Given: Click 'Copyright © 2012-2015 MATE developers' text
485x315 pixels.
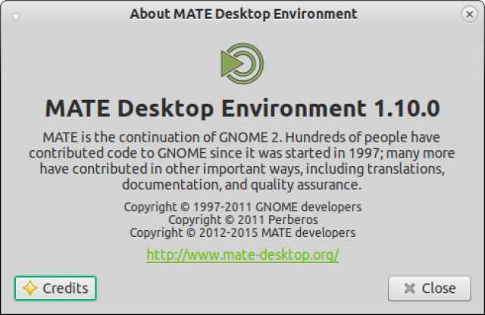Looking at the screenshot, I should pos(242,232).
